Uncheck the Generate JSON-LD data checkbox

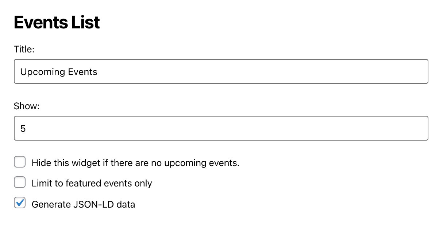pyautogui.click(x=20, y=203)
